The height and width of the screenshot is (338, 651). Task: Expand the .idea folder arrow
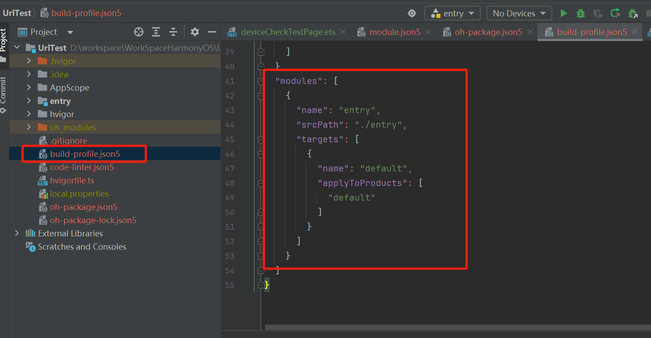pos(29,74)
